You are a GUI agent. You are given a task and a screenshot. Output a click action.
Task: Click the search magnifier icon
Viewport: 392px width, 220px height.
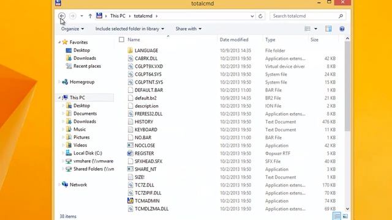[341, 16]
